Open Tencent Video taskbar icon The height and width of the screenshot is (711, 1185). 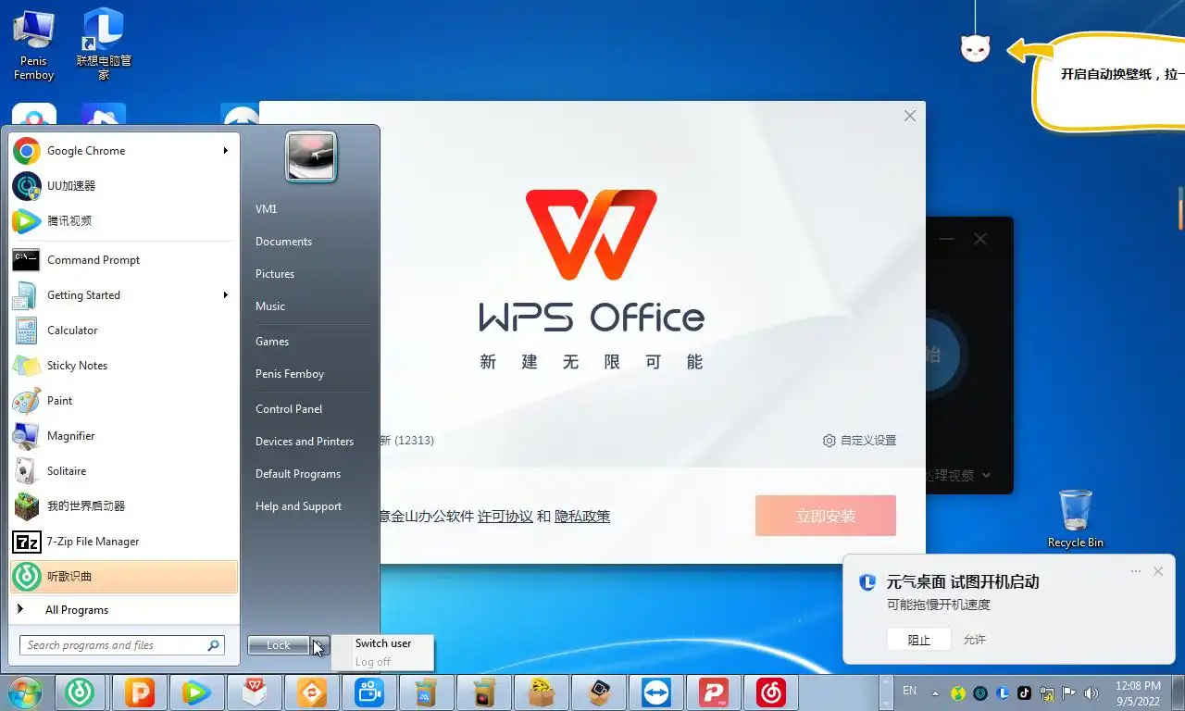pos(196,692)
